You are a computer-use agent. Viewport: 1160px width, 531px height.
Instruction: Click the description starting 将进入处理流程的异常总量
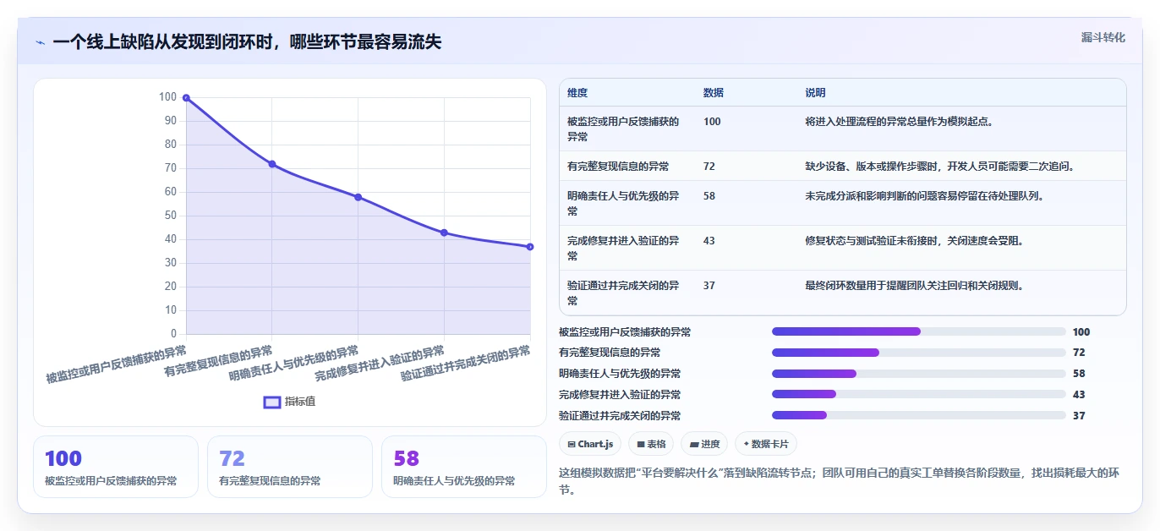click(900, 122)
